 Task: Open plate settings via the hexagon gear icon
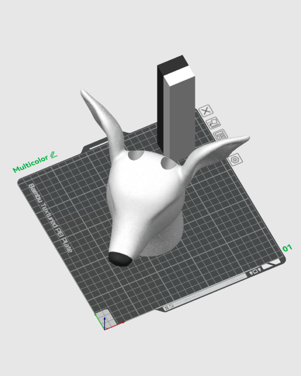coord(235,160)
